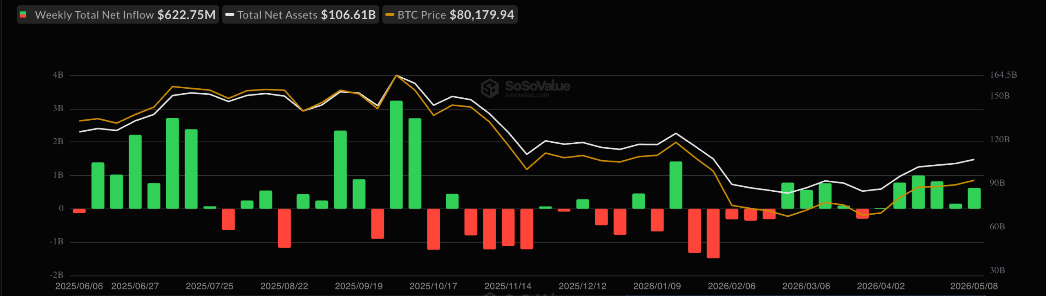Viewport: 1046px width, 296px height.
Task: Click the 90B right axis label
Action: click(x=997, y=183)
